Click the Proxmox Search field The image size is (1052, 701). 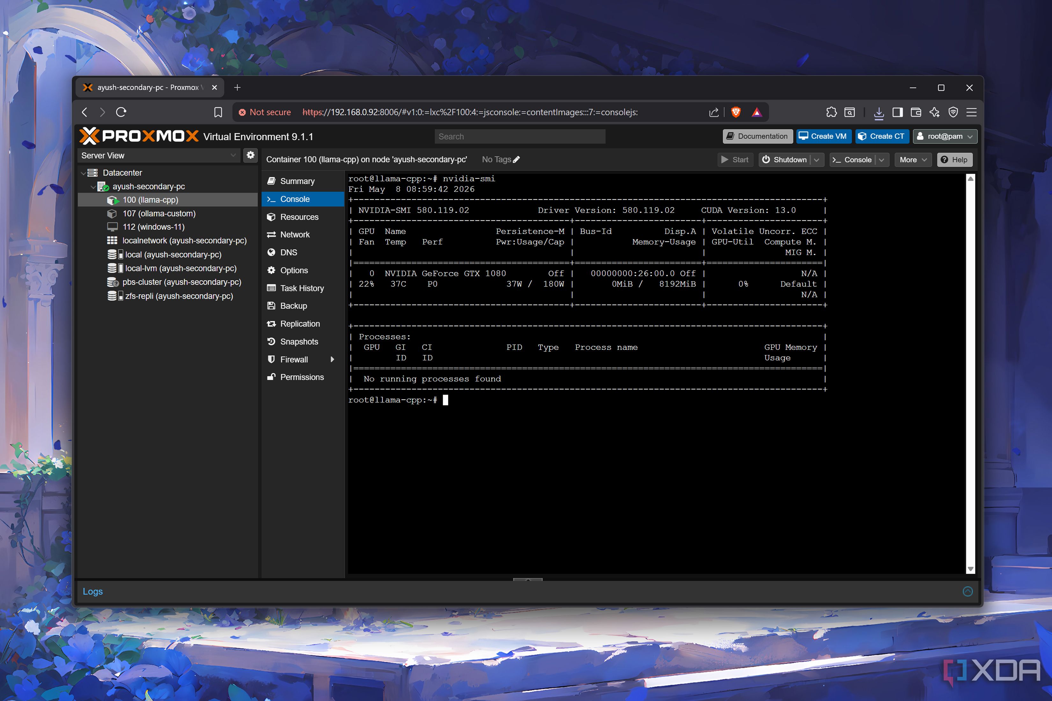520,136
